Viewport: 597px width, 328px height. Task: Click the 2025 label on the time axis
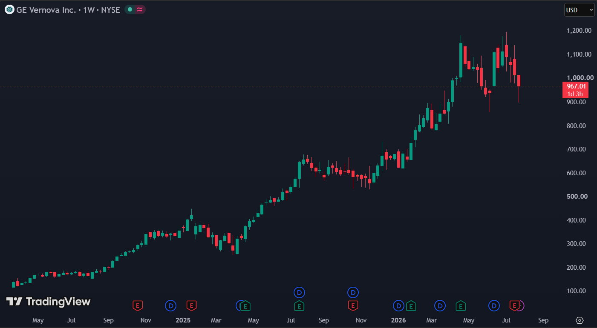(x=183, y=320)
